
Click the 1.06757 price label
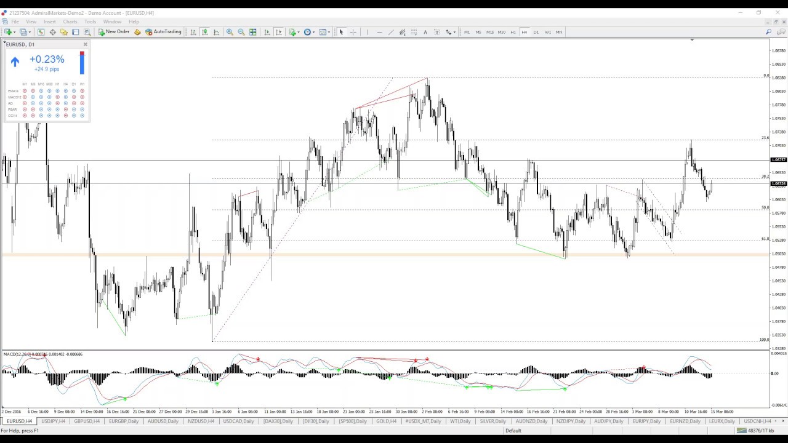[x=779, y=160]
